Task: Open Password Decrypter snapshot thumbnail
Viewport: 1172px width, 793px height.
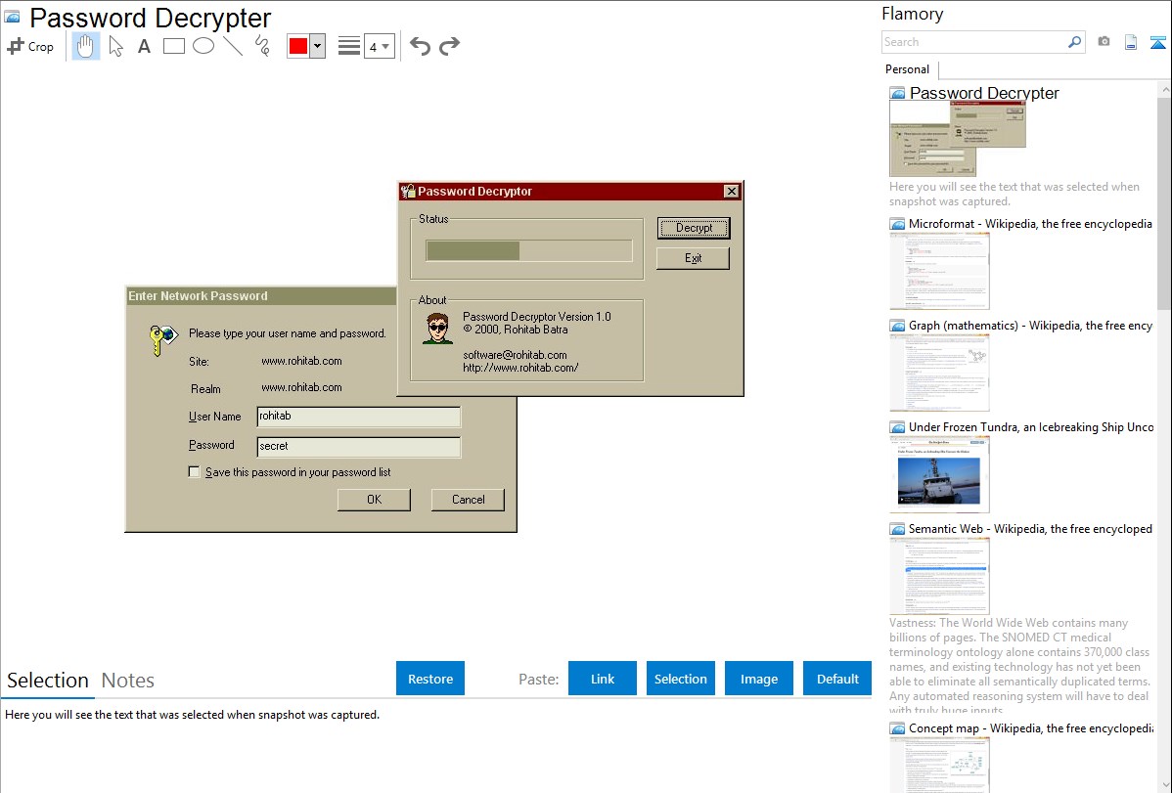Action: [958, 139]
